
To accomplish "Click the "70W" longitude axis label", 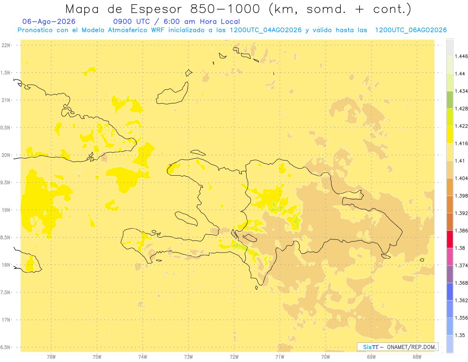I will [326, 357].
